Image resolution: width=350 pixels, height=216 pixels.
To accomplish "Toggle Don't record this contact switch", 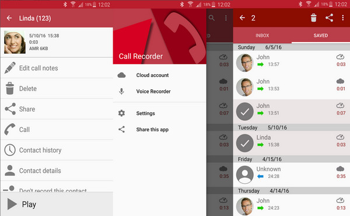I will [9, 189].
